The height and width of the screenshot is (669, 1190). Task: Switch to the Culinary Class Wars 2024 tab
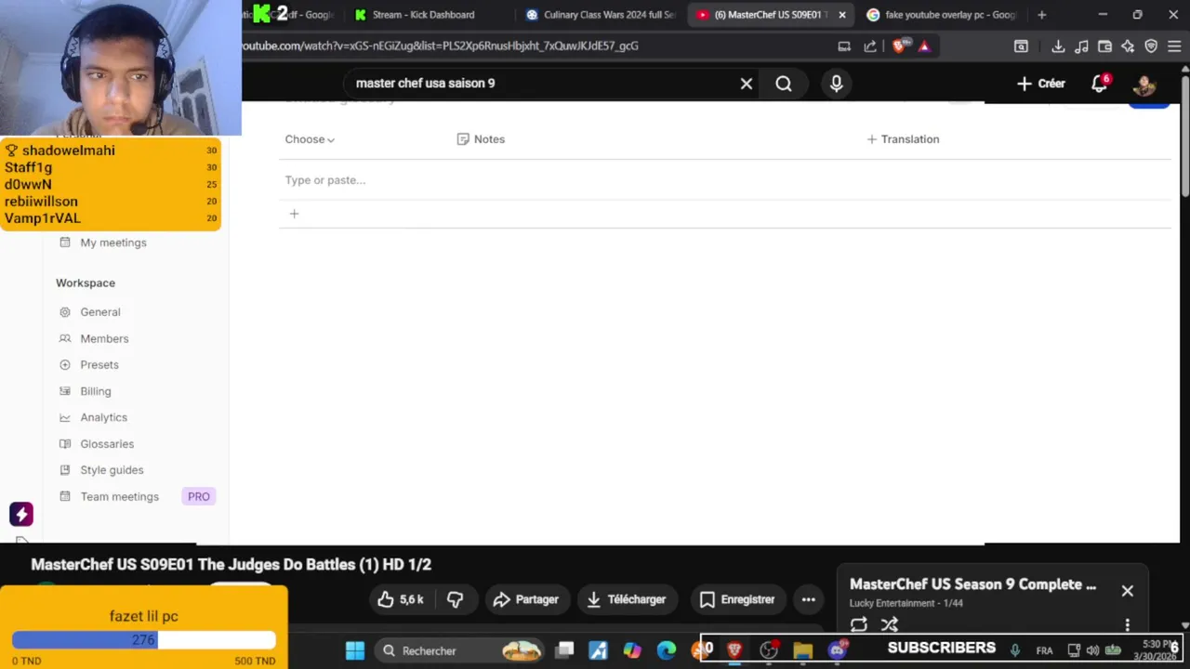600,15
